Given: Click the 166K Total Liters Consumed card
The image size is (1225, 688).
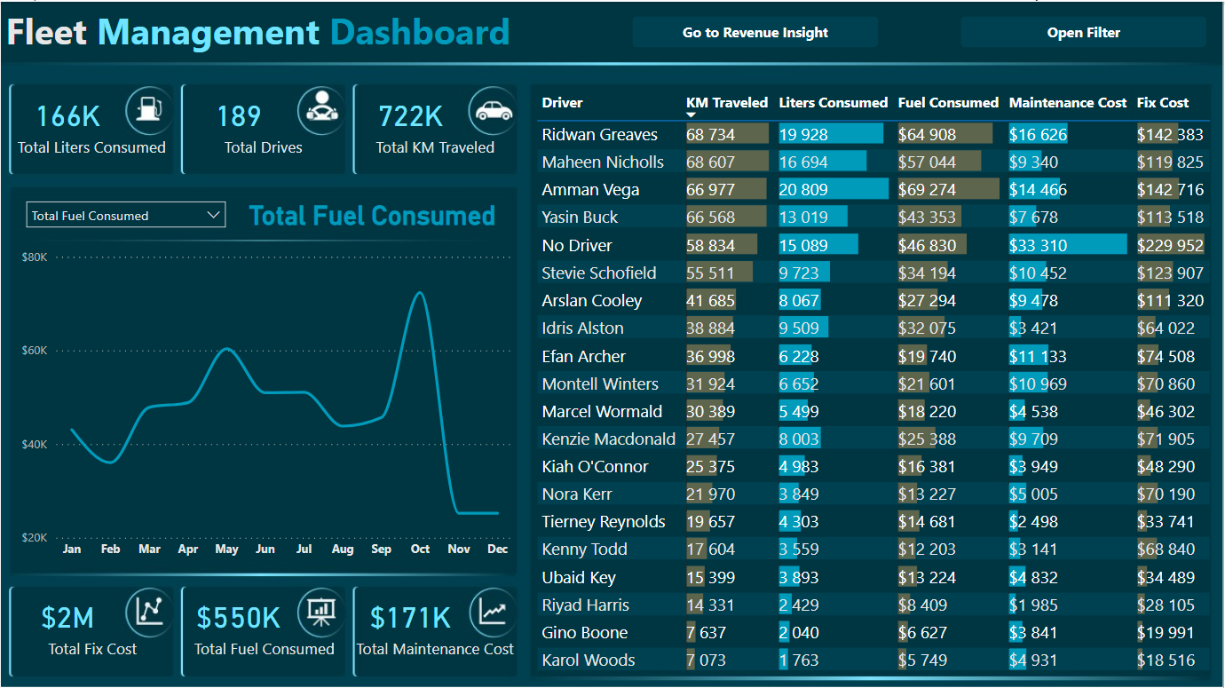Looking at the screenshot, I should pyautogui.click(x=91, y=130).
